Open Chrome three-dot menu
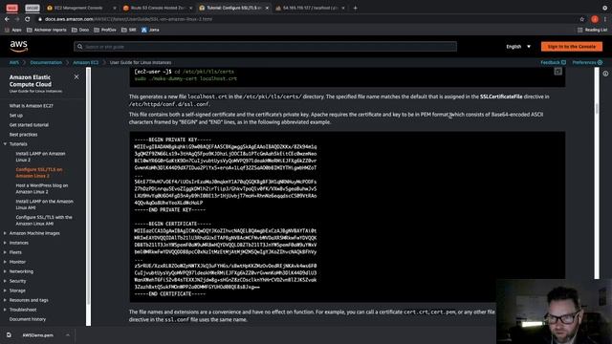 (x=605, y=19)
